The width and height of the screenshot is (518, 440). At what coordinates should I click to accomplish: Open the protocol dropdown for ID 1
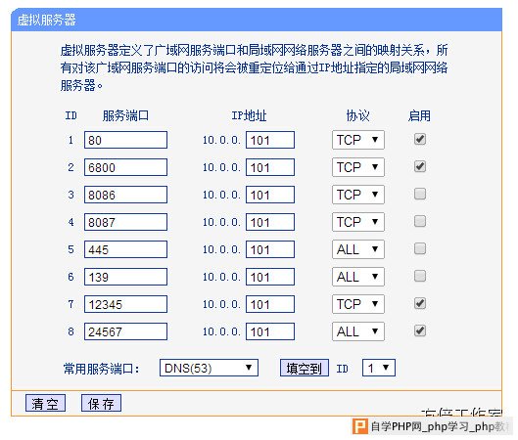[x=358, y=140]
